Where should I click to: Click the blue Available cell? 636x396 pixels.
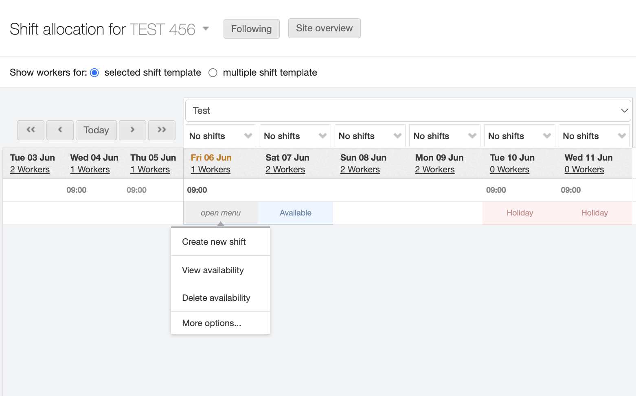[x=295, y=213]
